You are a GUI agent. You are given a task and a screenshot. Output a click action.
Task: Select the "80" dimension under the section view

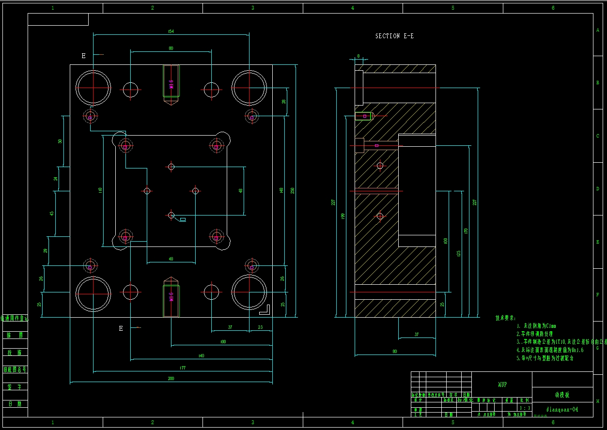[395, 352]
